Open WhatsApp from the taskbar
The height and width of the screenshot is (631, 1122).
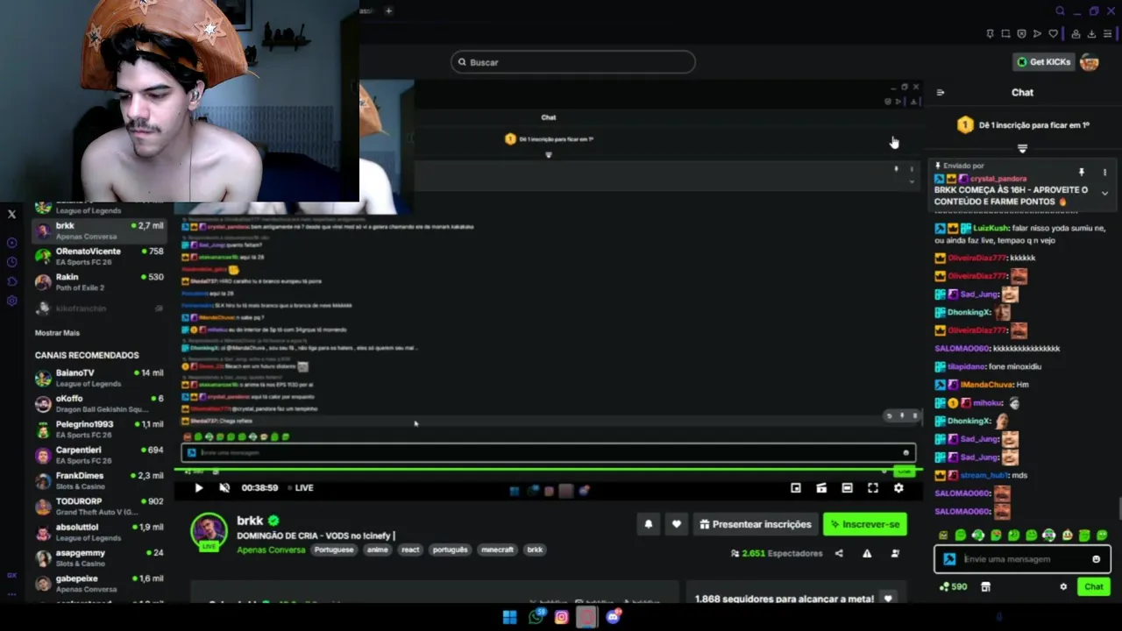[536, 617]
